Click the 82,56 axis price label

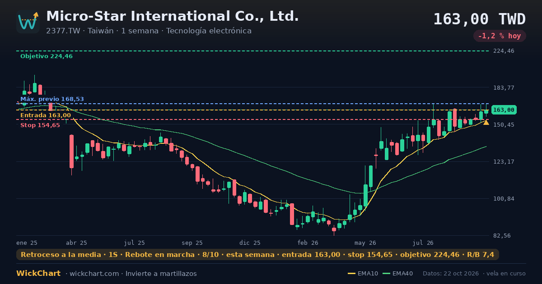tap(502, 235)
